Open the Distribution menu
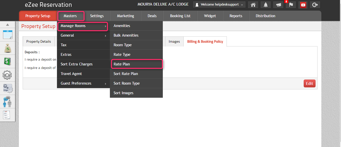Image resolution: width=341 pixels, height=147 pixels. 266,16
